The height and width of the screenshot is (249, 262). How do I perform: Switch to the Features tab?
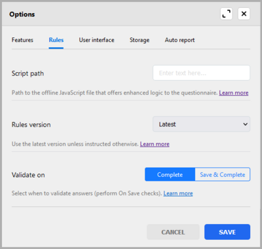(x=22, y=40)
